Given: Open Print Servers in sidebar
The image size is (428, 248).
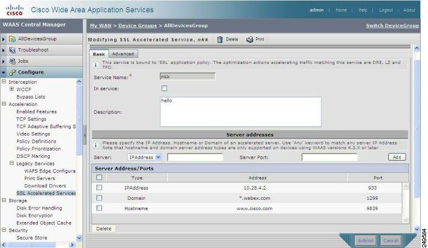Looking at the screenshot, I should tap(39, 178).
